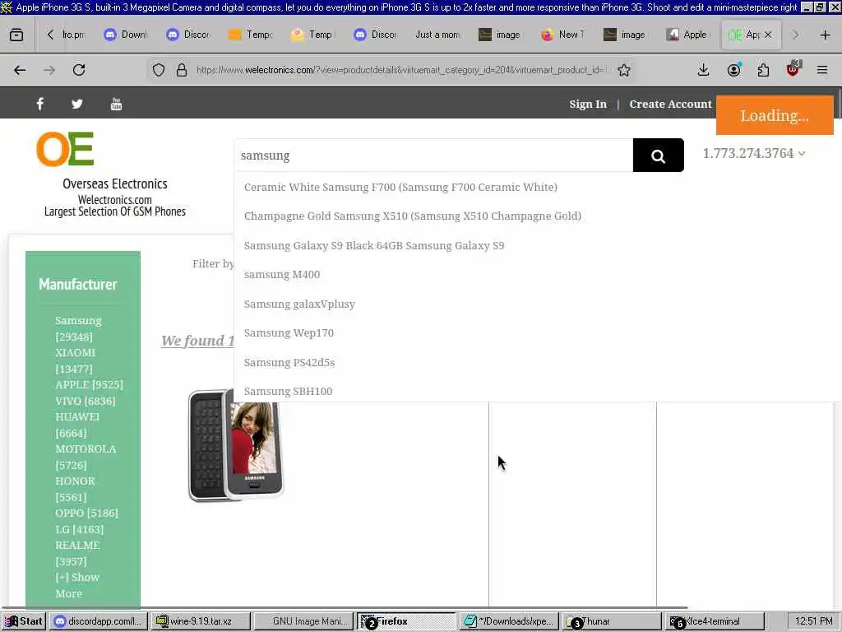
Task: Switch to the Just a mom tab
Action: [438, 35]
